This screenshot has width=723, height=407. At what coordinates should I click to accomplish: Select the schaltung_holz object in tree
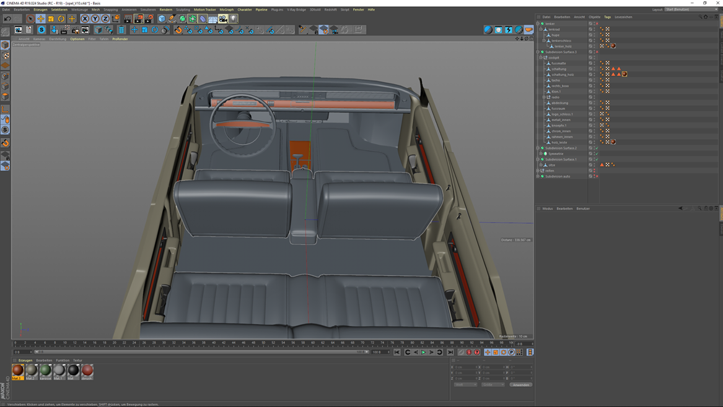tap(563, 74)
